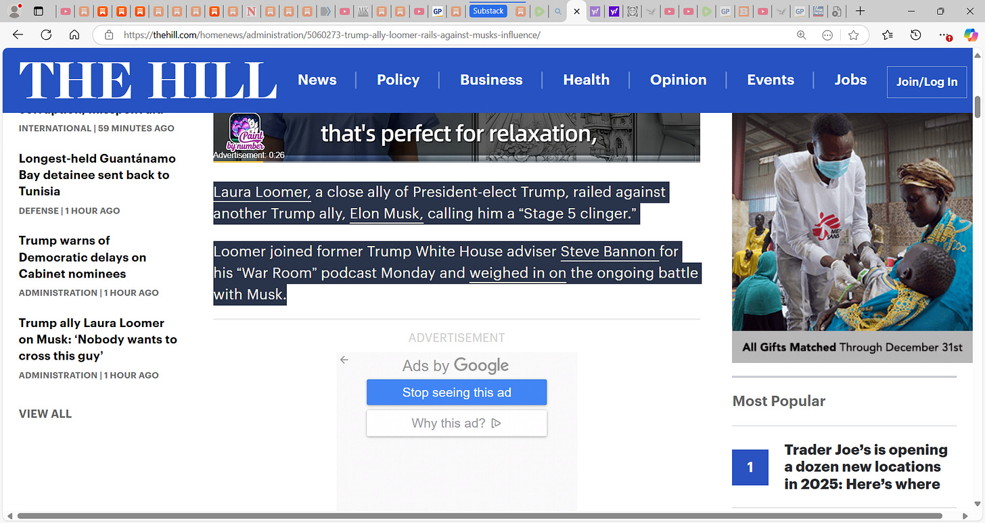Open the Elon Musk article link
The image size is (985, 523).
coord(386,214)
